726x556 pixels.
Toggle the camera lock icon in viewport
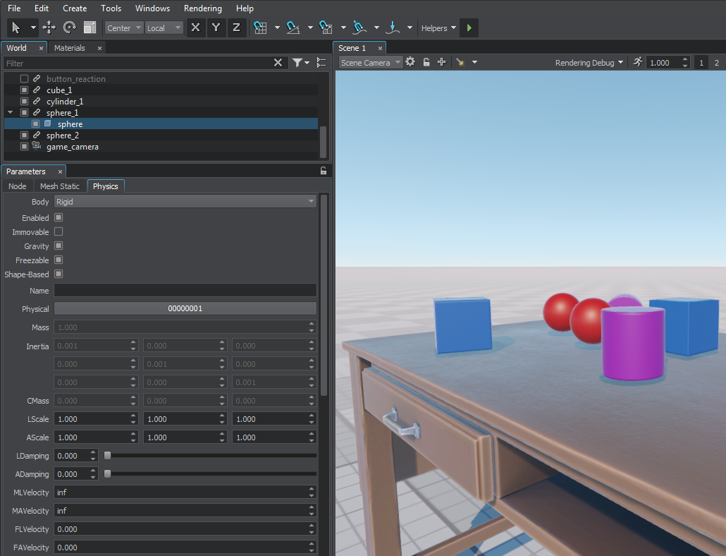426,62
